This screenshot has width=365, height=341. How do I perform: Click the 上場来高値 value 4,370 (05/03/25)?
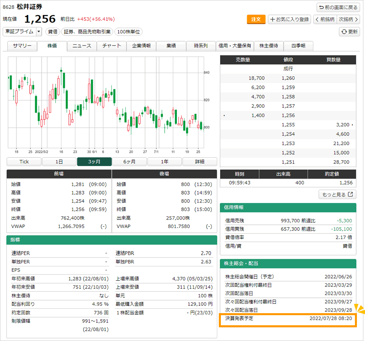(x=192, y=279)
